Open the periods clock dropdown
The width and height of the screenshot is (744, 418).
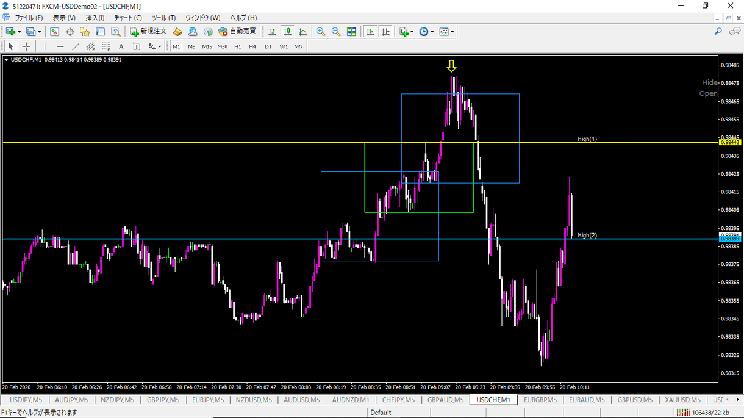coord(426,32)
